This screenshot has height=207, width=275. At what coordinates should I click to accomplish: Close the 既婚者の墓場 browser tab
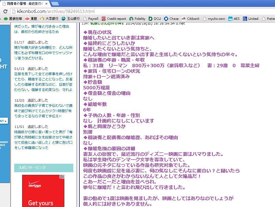click(x=46, y=4)
